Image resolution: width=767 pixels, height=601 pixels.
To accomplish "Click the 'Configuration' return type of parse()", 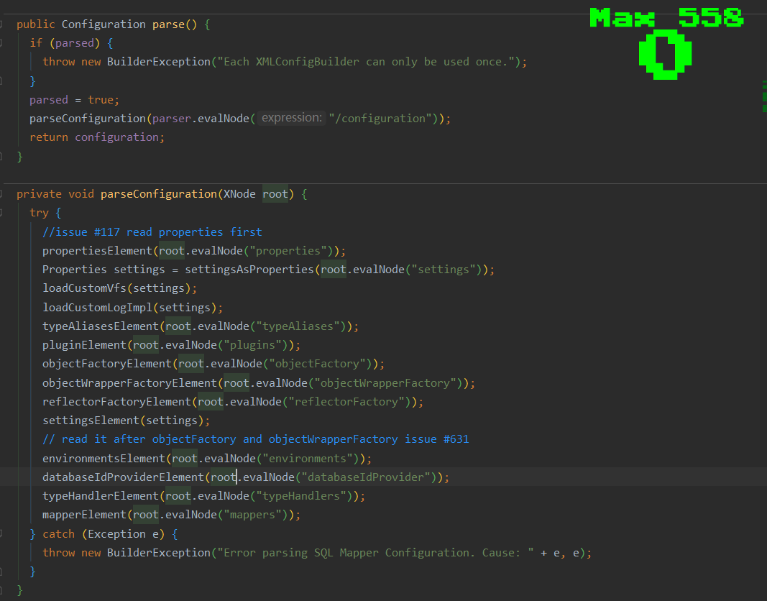I will [104, 24].
